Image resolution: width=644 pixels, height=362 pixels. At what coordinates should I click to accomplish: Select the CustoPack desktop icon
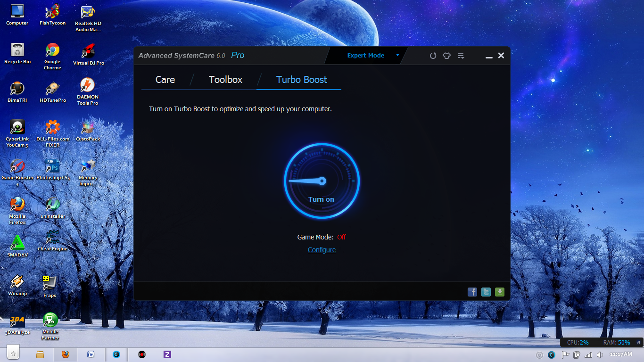[x=88, y=131]
